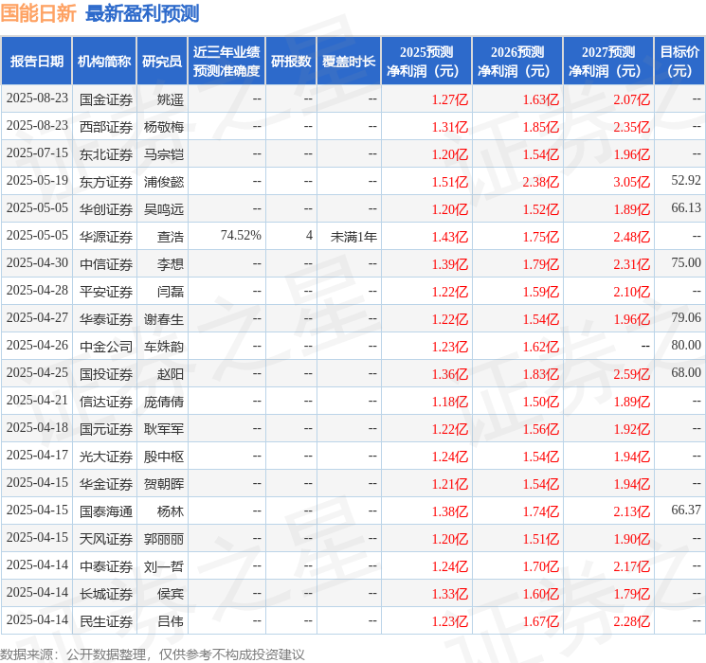Click target price 66.37
The height and width of the screenshot is (663, 706).
coord(686,510)
